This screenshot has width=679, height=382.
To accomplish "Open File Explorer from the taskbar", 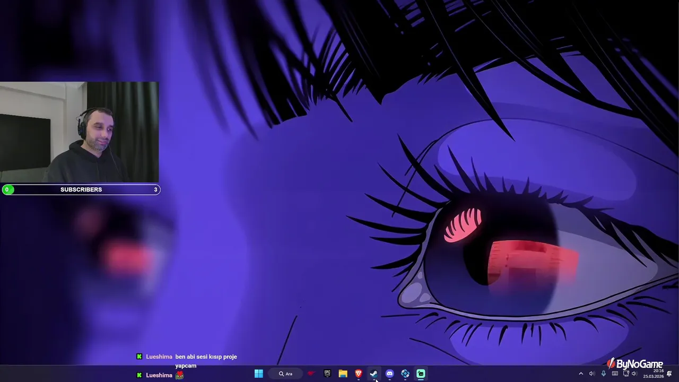I will click(x=343, y=374).
